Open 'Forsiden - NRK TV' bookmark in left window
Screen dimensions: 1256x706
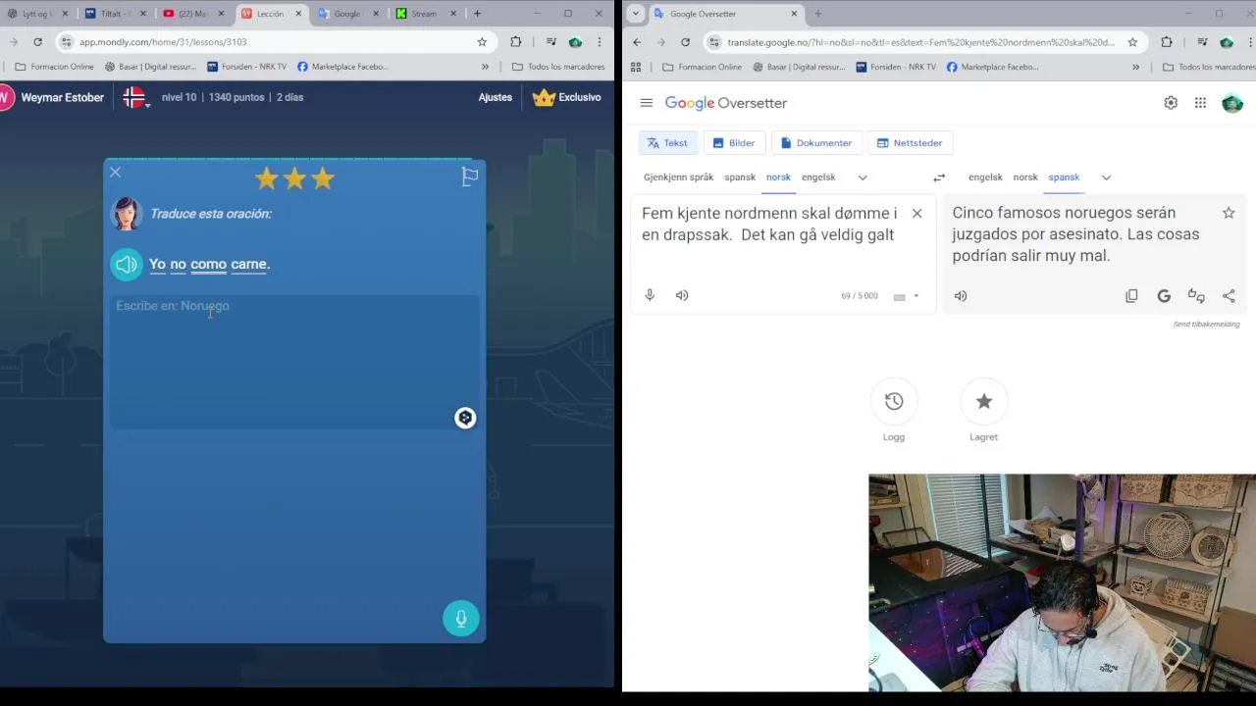247,67
